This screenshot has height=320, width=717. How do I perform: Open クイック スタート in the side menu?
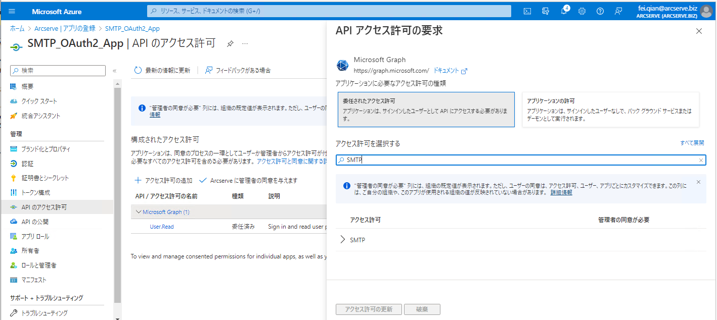[39, 101]
